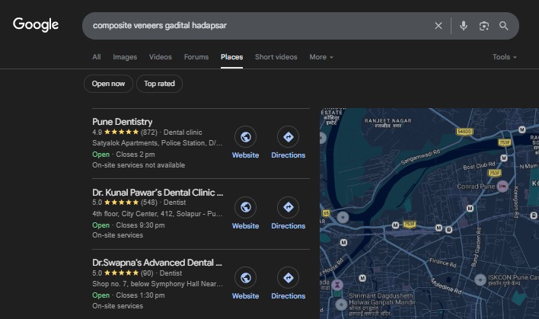539x319 pixels.
Task: Click Website label for Dr. Kunal Pawar's clinic
Action: click(245, 226)
